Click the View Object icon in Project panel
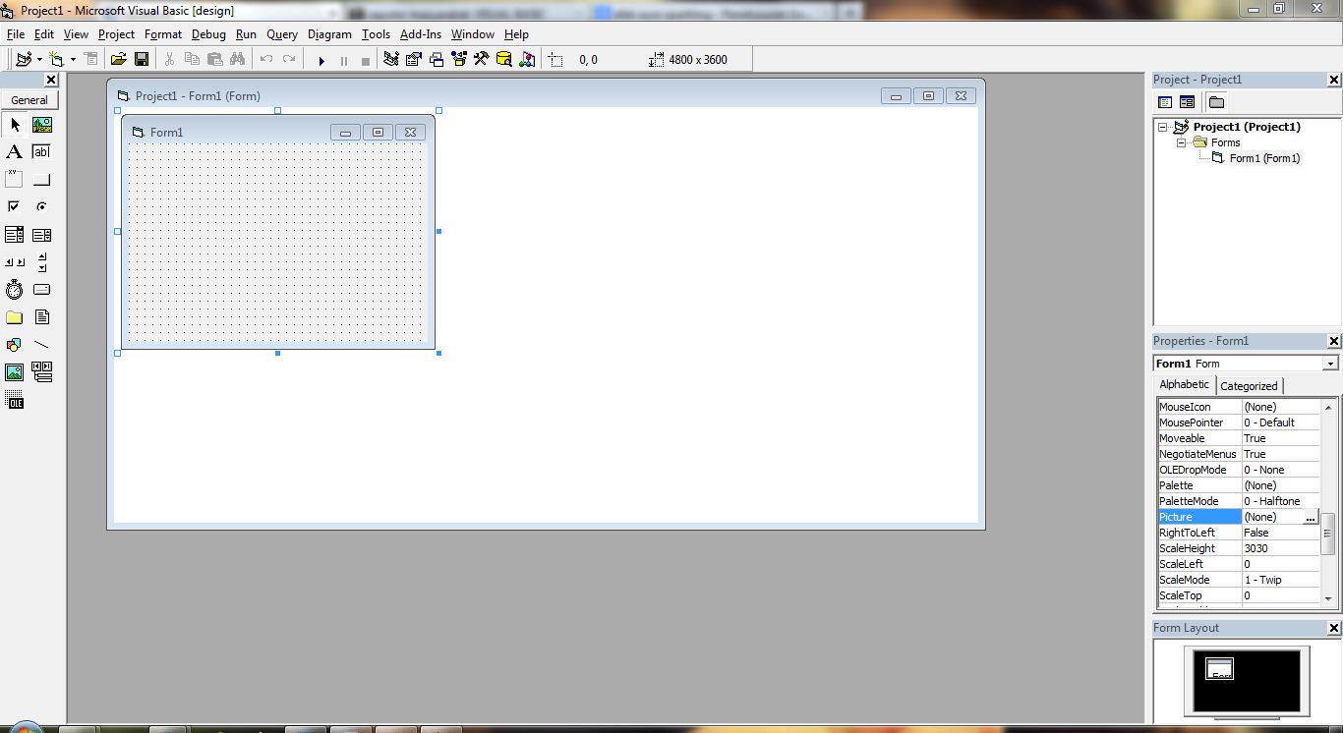The image size is (1343, 733). [x=1188, y=102]
